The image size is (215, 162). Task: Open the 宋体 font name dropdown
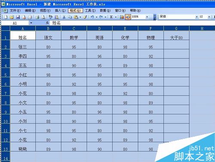197,17
